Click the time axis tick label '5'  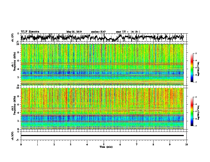pos(104,145)
